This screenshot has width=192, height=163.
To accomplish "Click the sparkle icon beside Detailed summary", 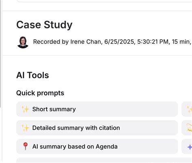I will click(x=26, y=128).
